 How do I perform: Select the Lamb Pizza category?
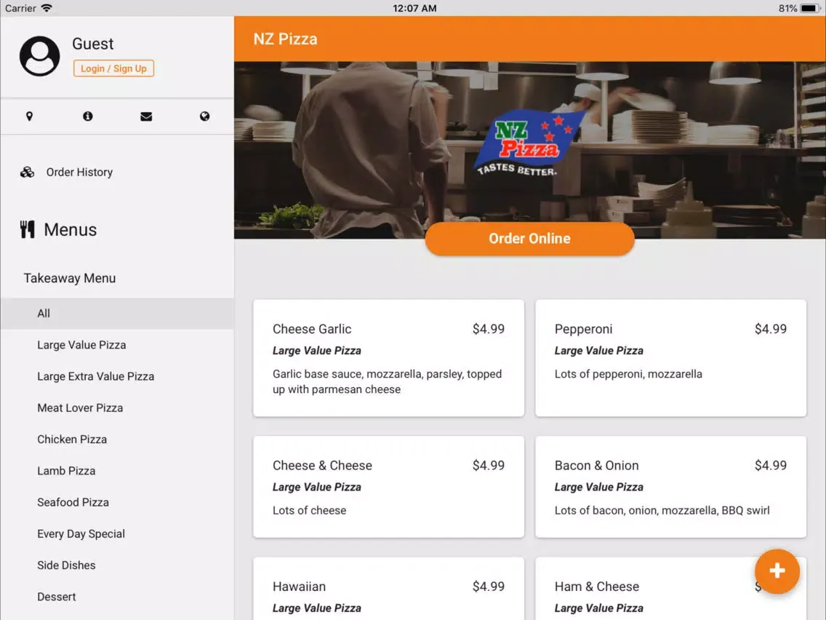(117, 471)
